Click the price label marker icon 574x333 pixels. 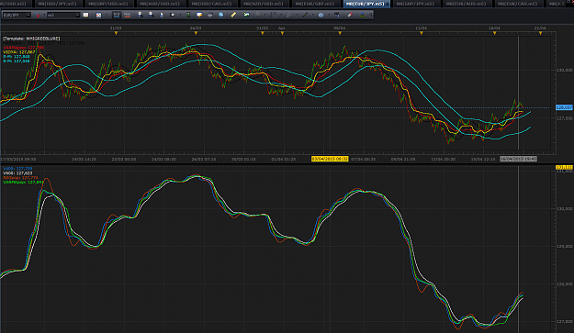pos(337,15)
